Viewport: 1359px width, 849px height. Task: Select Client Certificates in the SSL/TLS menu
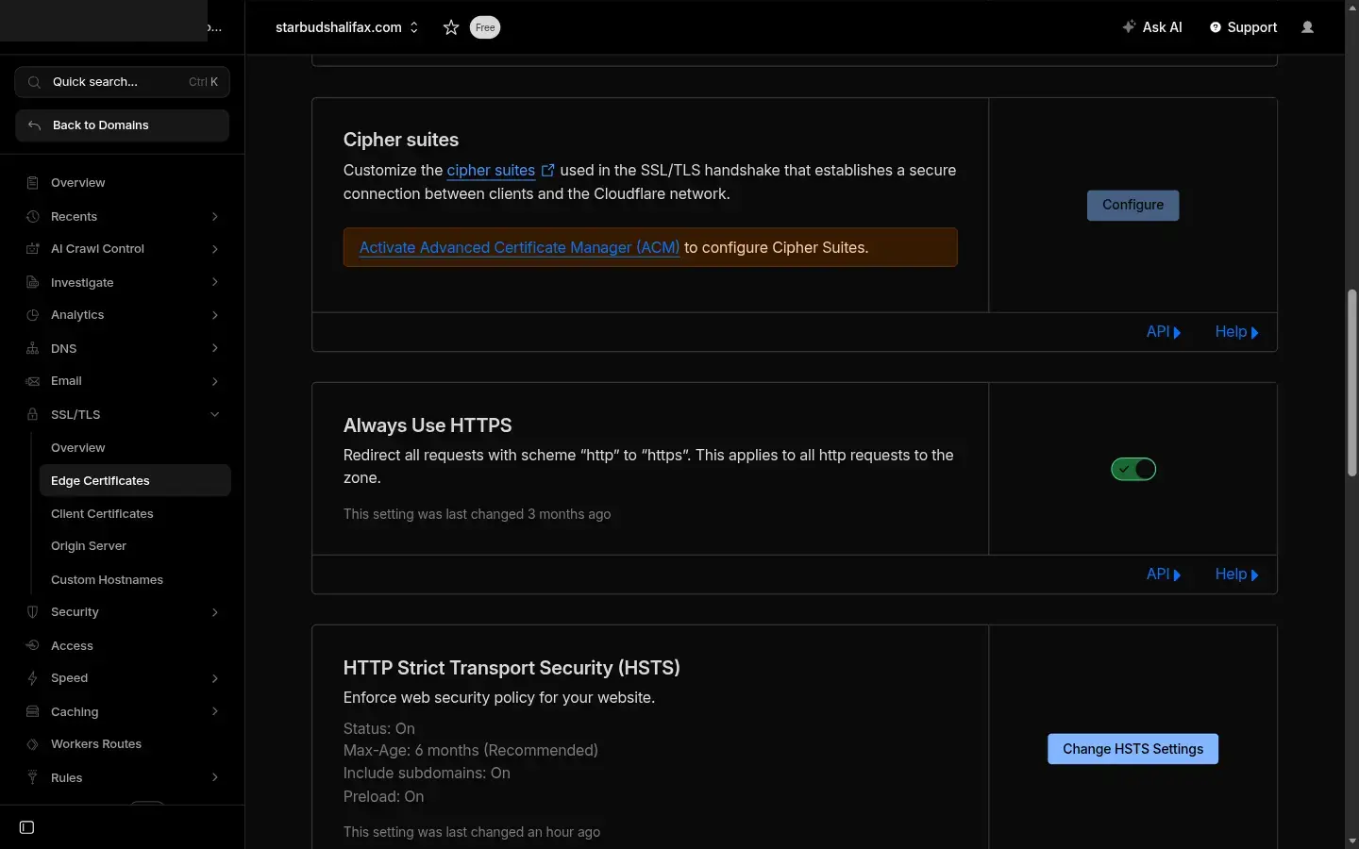pyautogui.click(x=102, y=514)
